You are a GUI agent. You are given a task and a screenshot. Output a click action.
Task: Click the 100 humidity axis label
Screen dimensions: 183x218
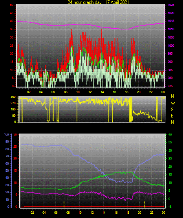[6, 135]
